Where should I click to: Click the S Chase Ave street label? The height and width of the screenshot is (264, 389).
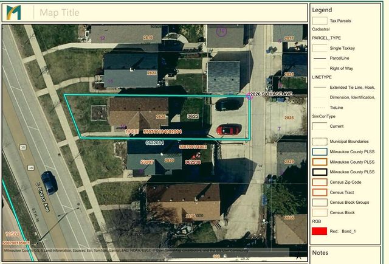click(x=43, y=197)
